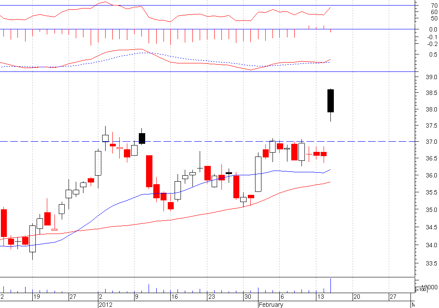
Task: Click the 60 level on the oscillator scale
Action: pyautogui.click(x=434, y=12)
